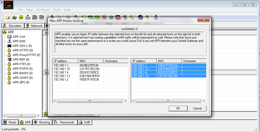Switch to the Decoders tab

pyautogui.click(x=13, y=26)
